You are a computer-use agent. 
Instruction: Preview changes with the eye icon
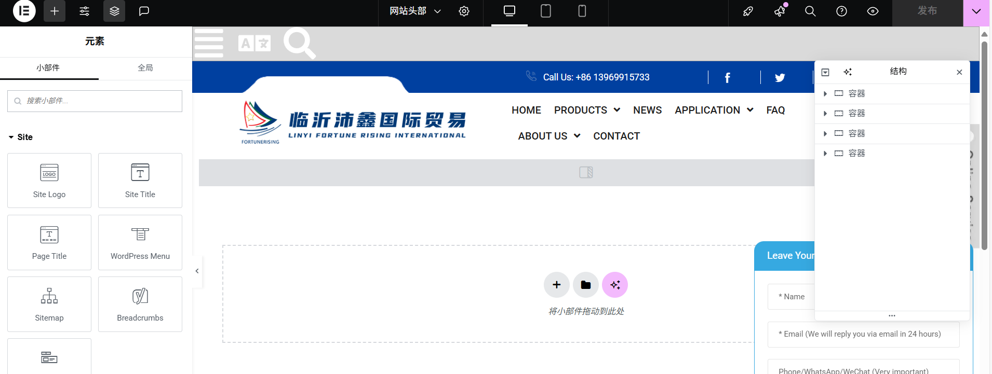click(x=873, y=11)
